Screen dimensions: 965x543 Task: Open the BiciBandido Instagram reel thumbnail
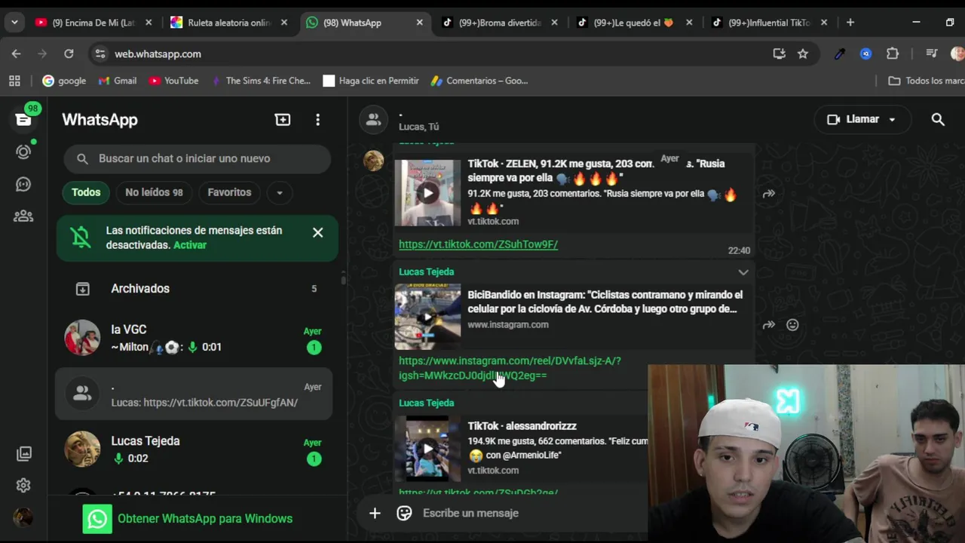(x=427, y=317)
